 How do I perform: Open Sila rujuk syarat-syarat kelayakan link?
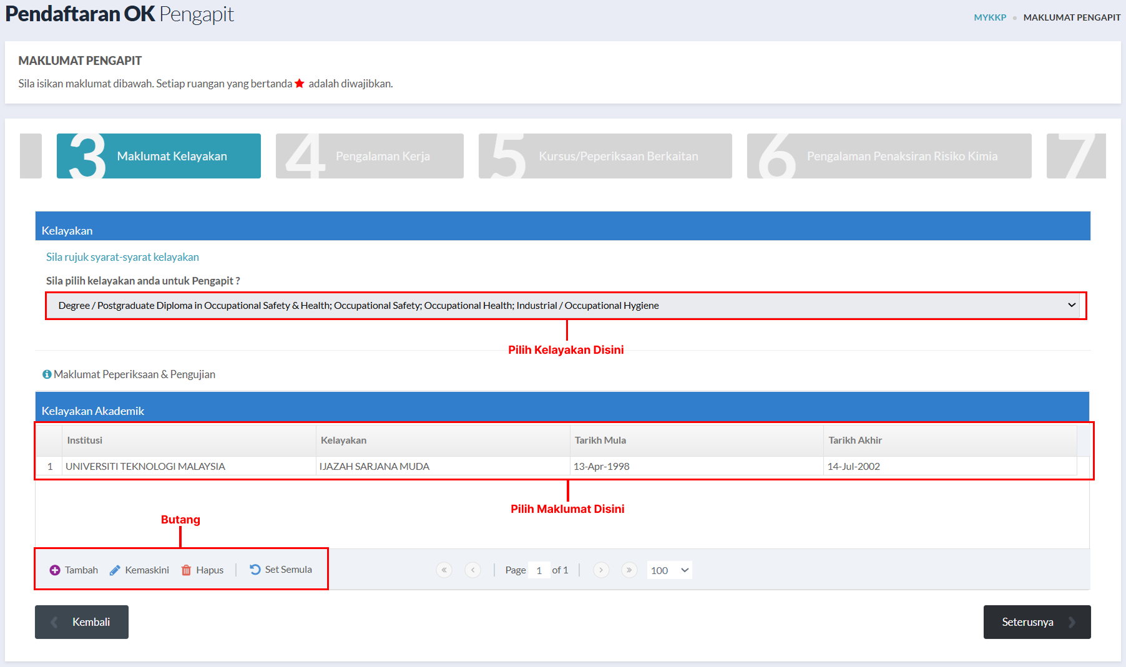[x=122, y=257]
